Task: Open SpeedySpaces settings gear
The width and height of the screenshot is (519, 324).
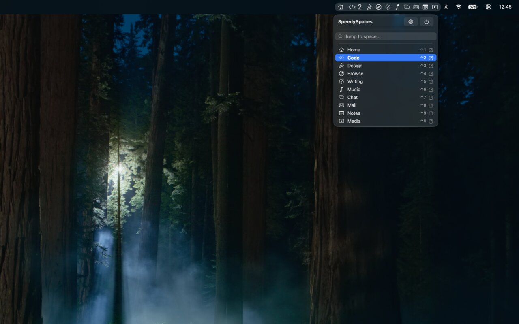Action: [411, 22]
